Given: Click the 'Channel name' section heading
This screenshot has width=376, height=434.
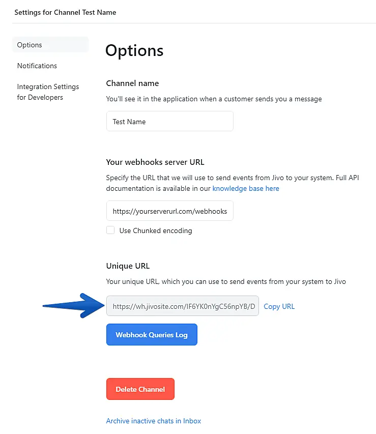Looking at the screenshot, I should click(x=132, y=83).
